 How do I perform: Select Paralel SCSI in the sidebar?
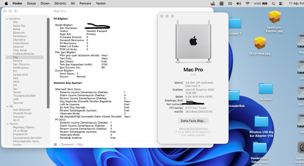coord(20,75)
